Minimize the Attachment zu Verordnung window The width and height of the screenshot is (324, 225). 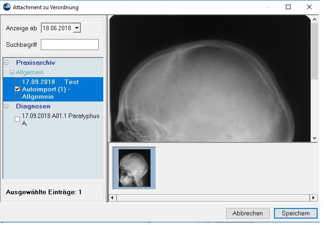268,7
